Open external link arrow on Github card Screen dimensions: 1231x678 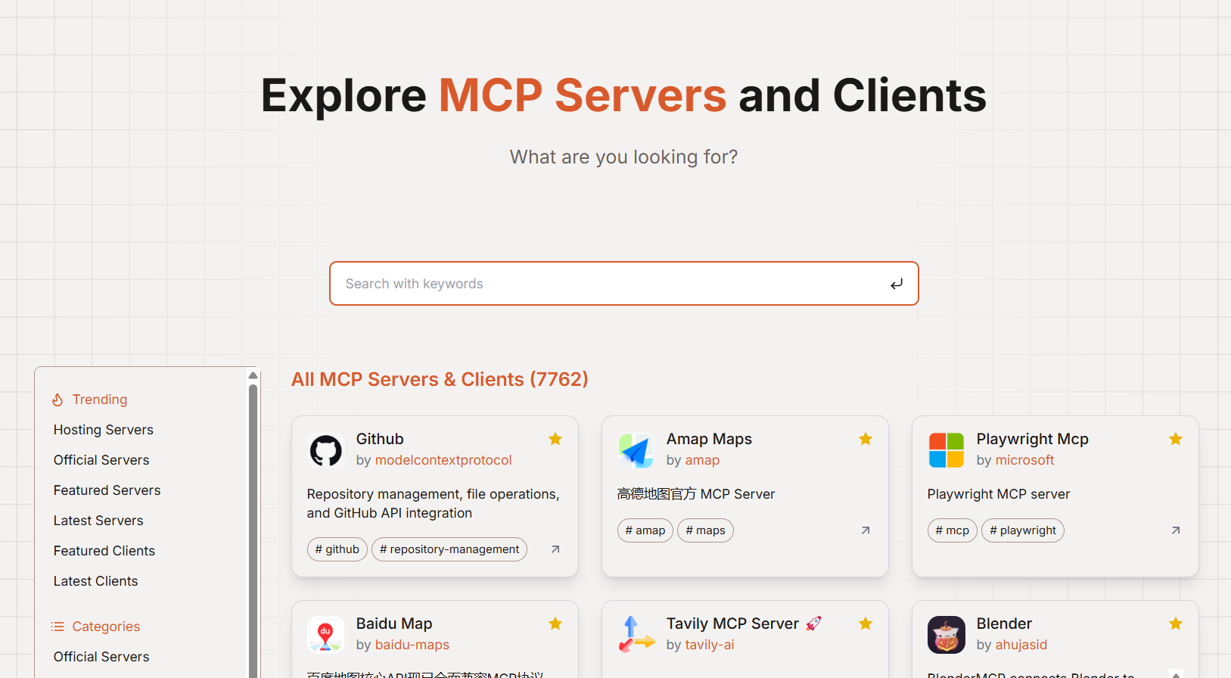tap(555, 549)
